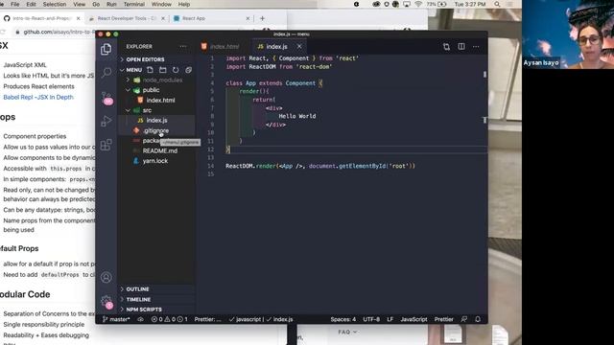The width and height of the screenshot is (614, 345).
Task: Click the battery indicator in menu bar
Action: click(x=437, y=4)
